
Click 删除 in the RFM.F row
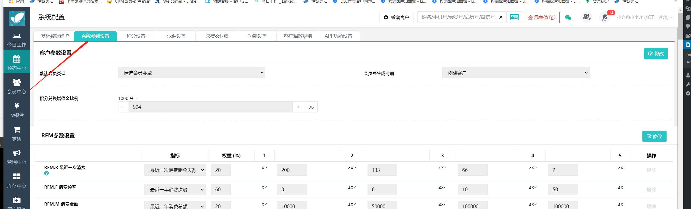[x=651, y=189]
